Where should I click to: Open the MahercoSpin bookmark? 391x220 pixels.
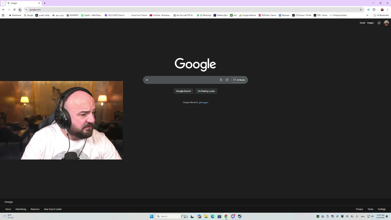click(x=221, y=15)
